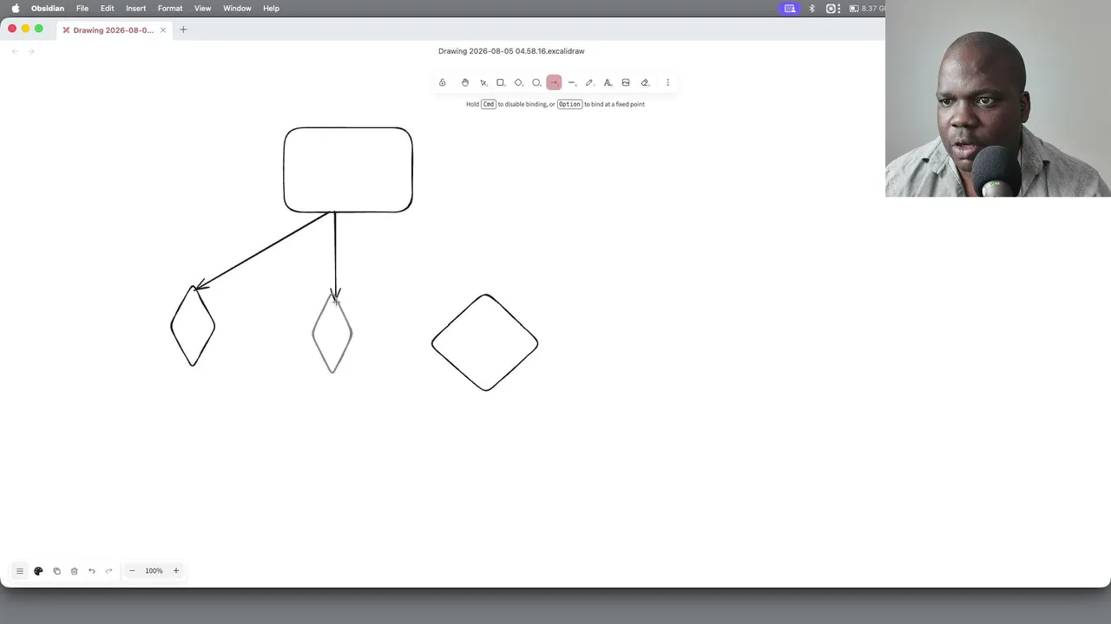Screen dimensions: 1111x624
Task: Navigate forward with the right arrow
Action: pos(31,51)
